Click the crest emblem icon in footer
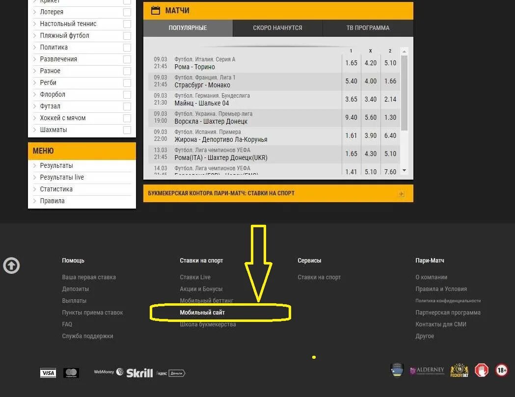515x397 pixels. (x=397, y=370)
